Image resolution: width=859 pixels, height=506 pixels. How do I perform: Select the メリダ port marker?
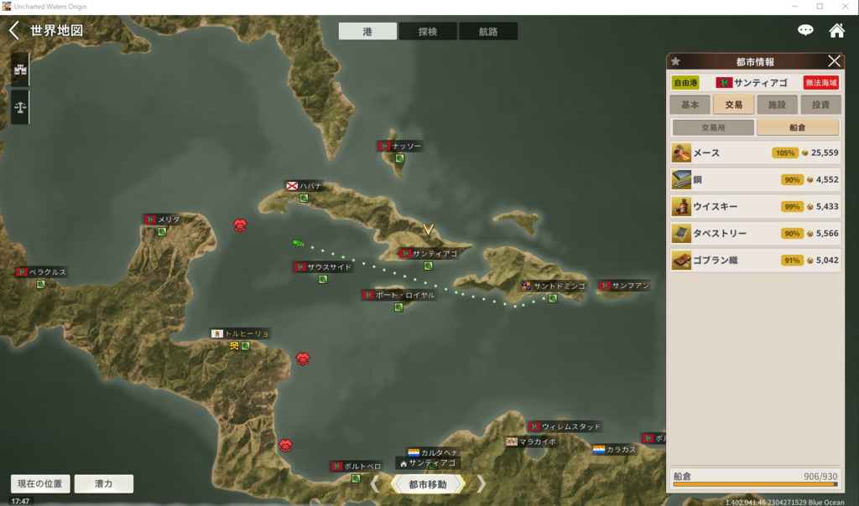[162, 231]
